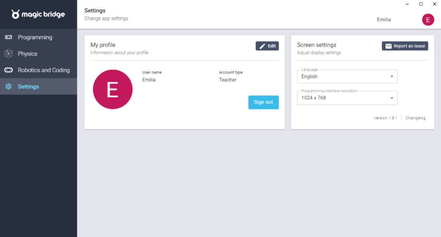Open the Changelog link

(415, 118)
